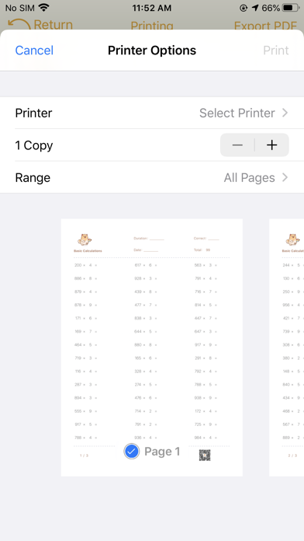The width and height of the screenshot is (304, 541).
Task: Select the Page 1 preview thumbnail
Action: [152, 347]
